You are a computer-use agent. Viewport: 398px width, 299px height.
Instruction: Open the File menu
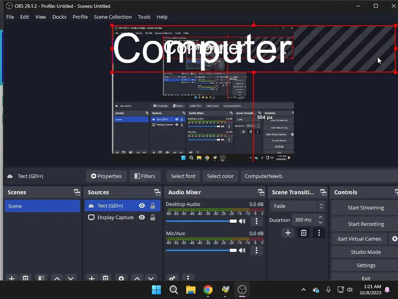pyautogui.click(x=10, y=17)
